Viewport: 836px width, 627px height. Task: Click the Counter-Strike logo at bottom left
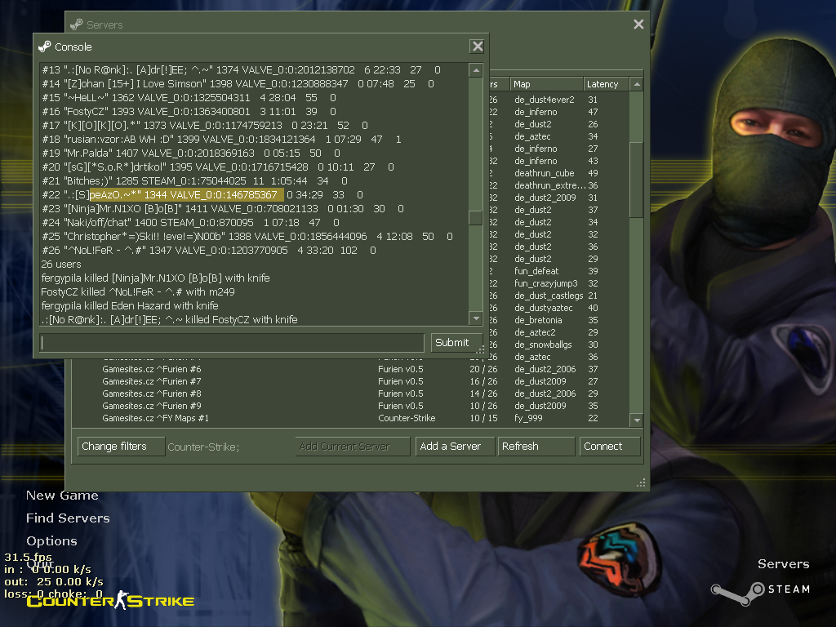click(110, 602)
